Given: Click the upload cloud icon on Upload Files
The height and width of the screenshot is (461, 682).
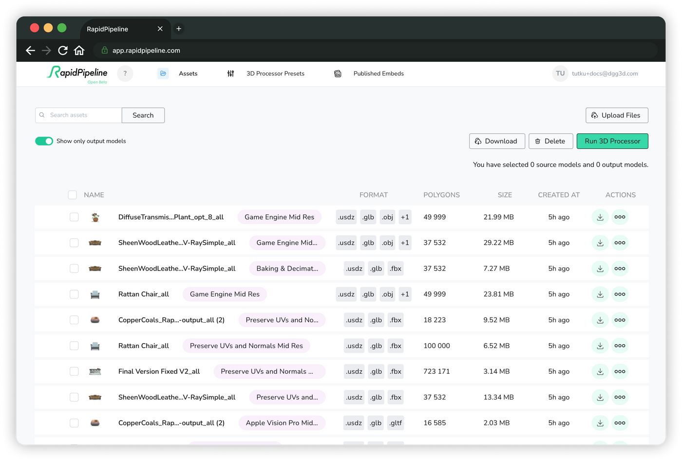Looking at the screenshot, I should [x=594, y=115].
